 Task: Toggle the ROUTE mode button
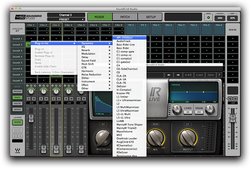pos(18,103)
